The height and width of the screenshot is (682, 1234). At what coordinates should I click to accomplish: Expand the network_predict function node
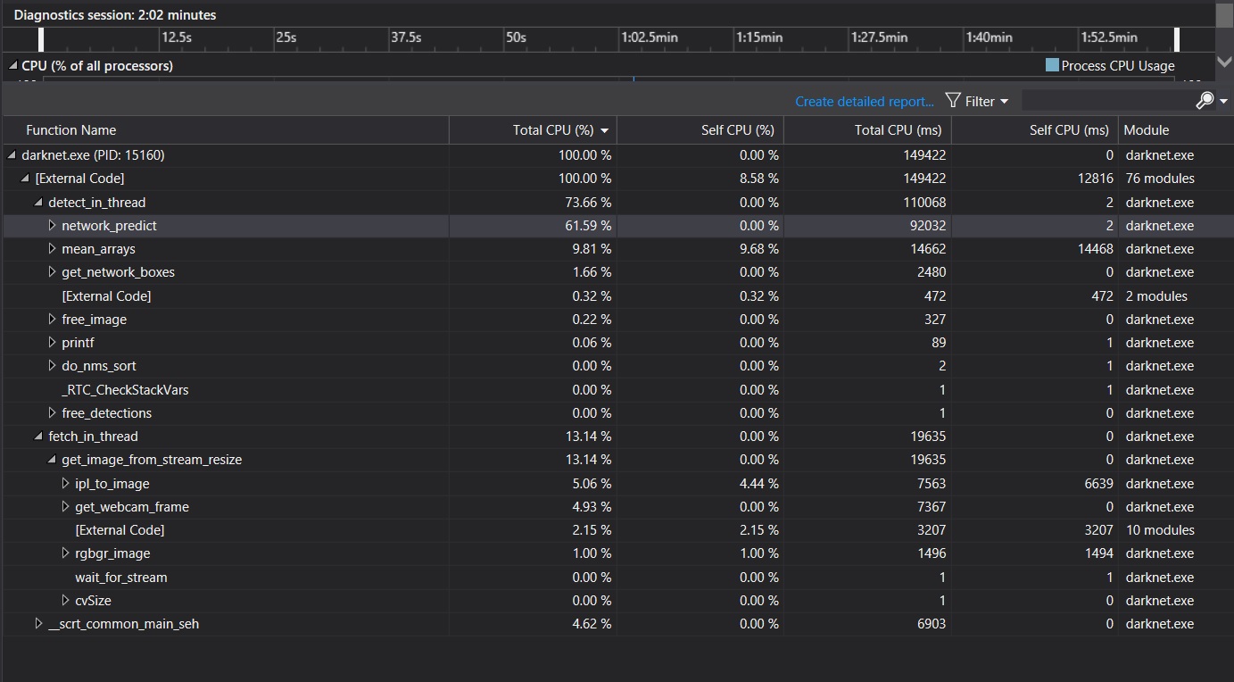(x=53, y=225)
